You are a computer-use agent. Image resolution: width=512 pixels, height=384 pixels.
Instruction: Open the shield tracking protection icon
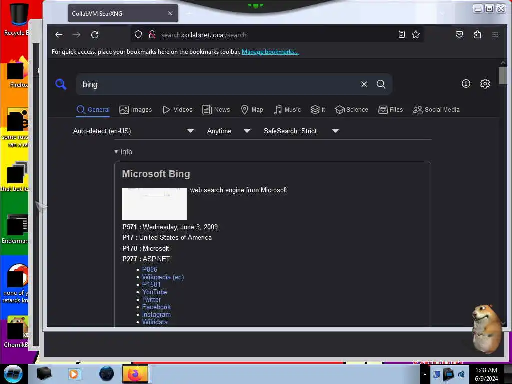pos(138,35)
